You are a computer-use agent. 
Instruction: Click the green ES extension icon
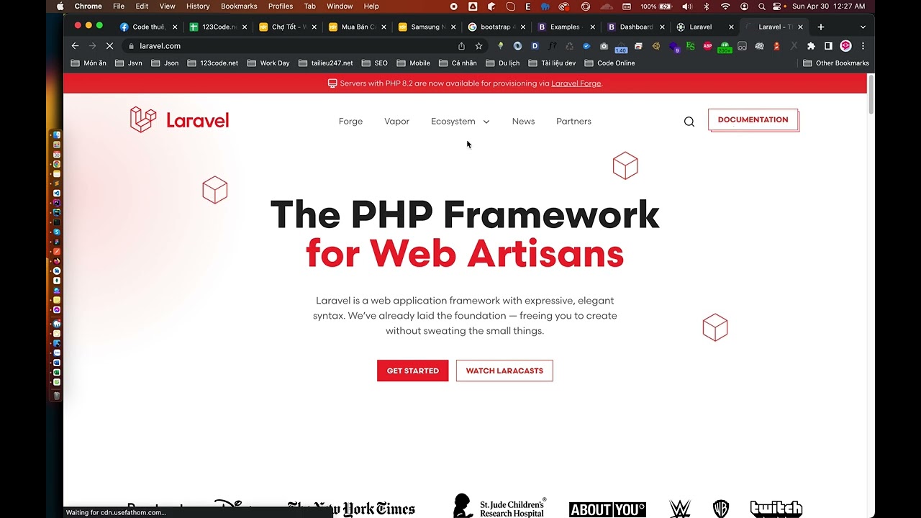tap(690, 46)
